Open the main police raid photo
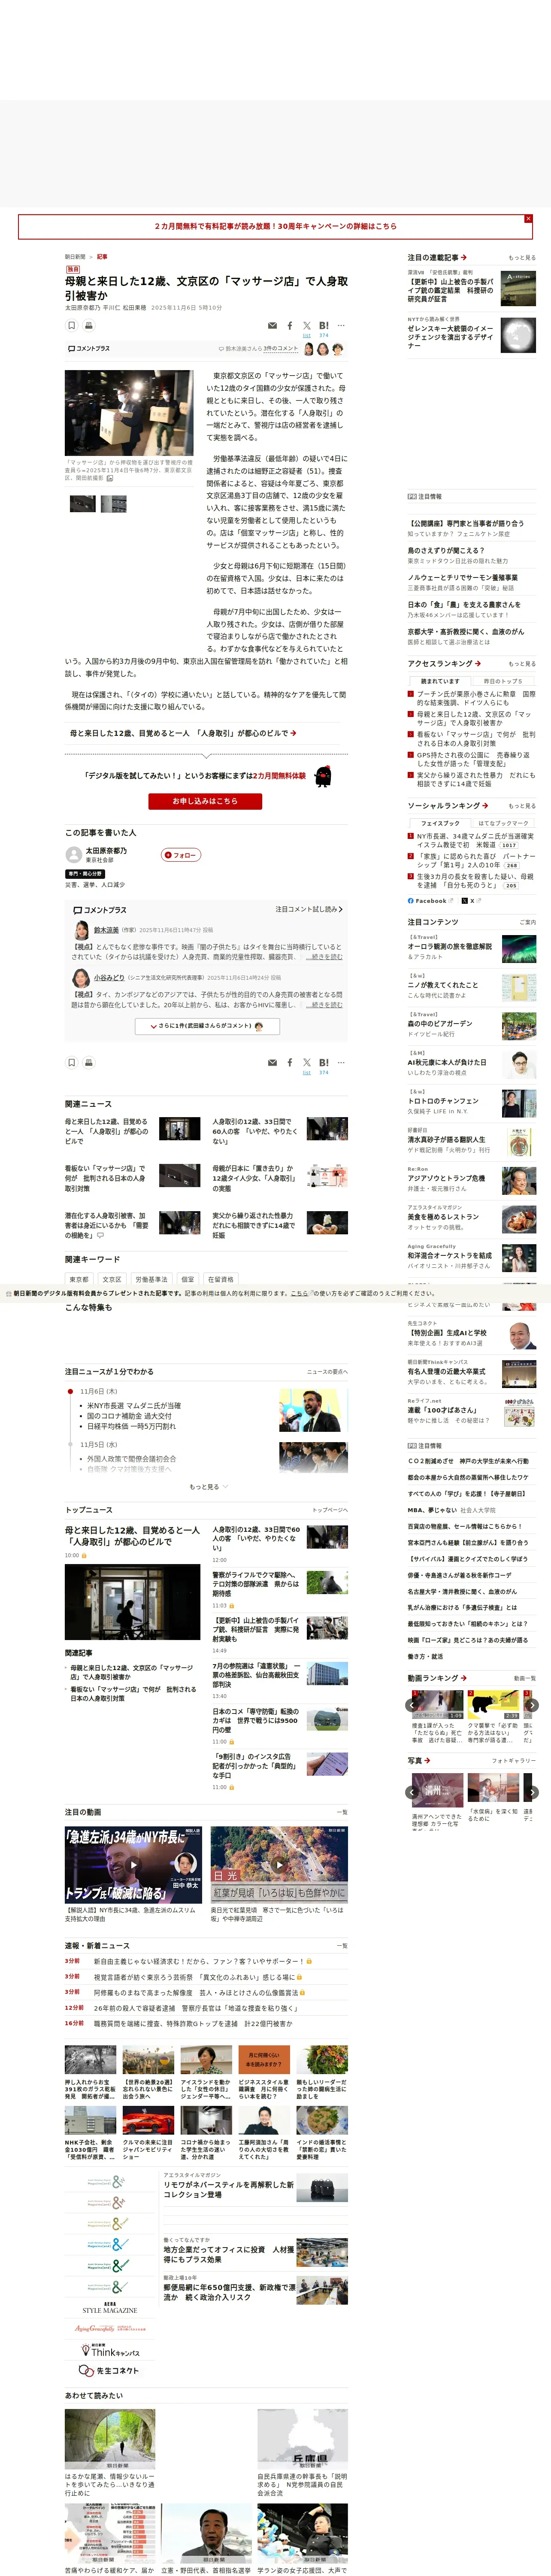 pyautogui.click(x=129, y=413)
